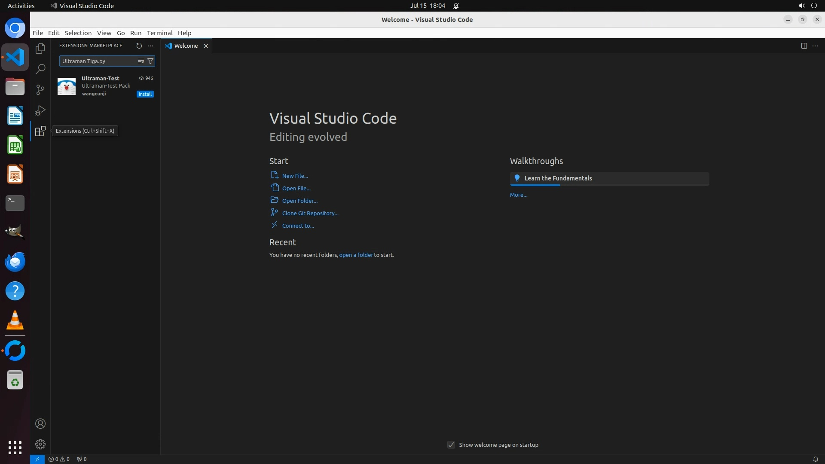Click Clone Git Repository link
This screenshot has width=825, height=464.
click(310, 213)
